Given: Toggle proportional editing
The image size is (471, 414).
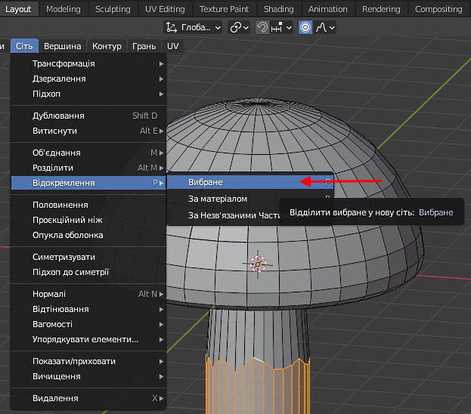Looking at the screenshot, I should [x=305, y=28].
